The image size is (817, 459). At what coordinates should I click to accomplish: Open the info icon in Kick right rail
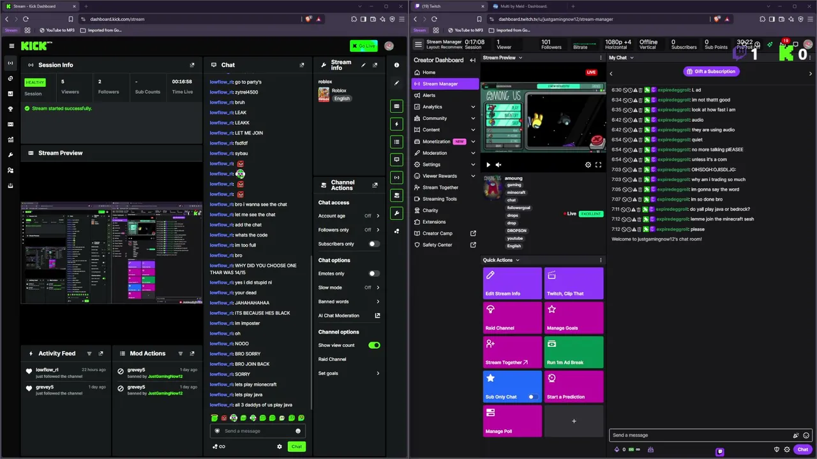coord(396,65)
